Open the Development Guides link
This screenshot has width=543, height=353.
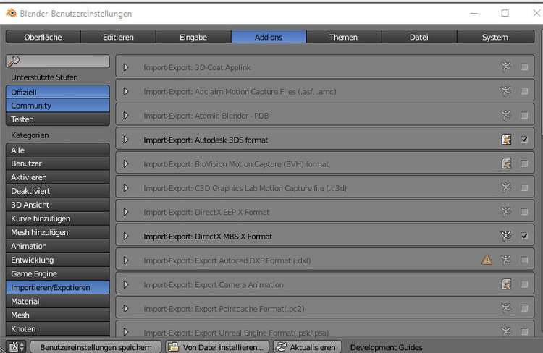click(x=386, y=347)
